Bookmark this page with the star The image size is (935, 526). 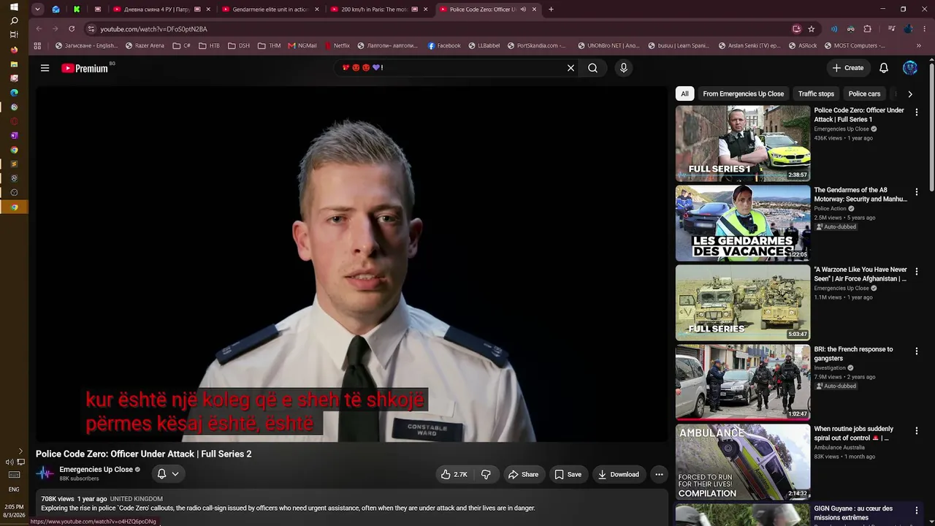click(811, 29)
